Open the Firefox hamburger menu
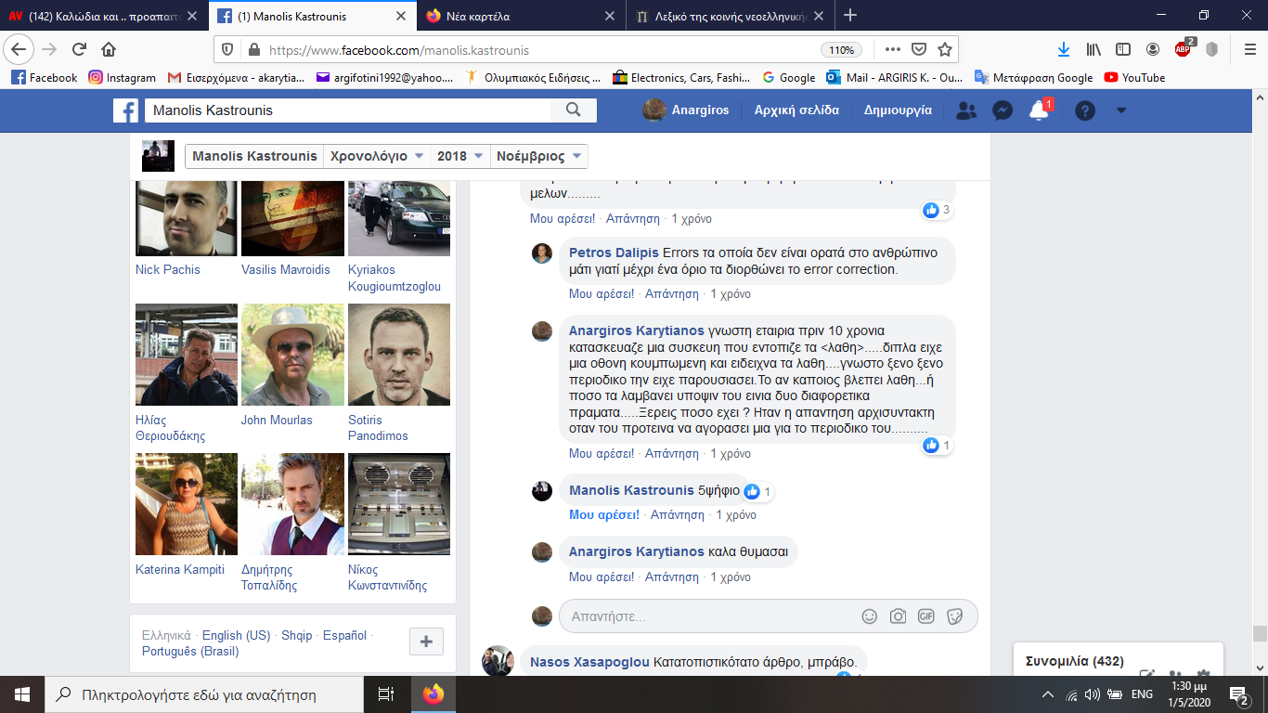This screenshot has width=1268, height=713. pos(1249,49)
